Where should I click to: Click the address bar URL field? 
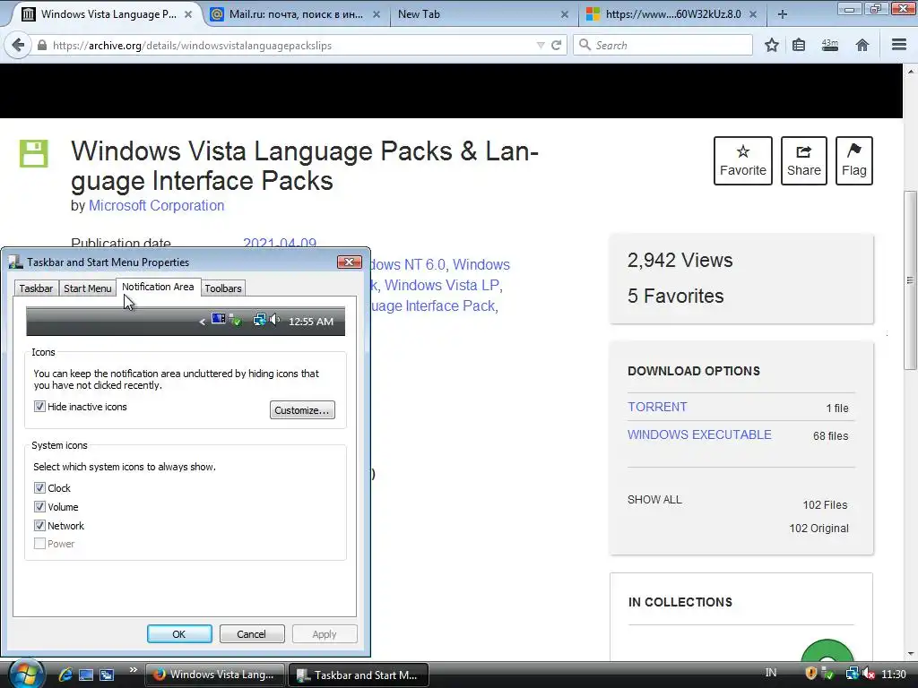[x=293, y=45]
